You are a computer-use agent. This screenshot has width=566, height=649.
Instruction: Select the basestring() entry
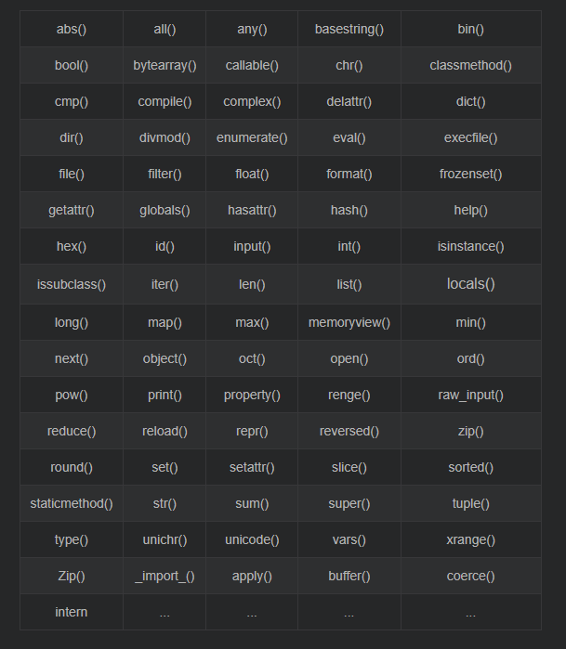click(349, 29)
